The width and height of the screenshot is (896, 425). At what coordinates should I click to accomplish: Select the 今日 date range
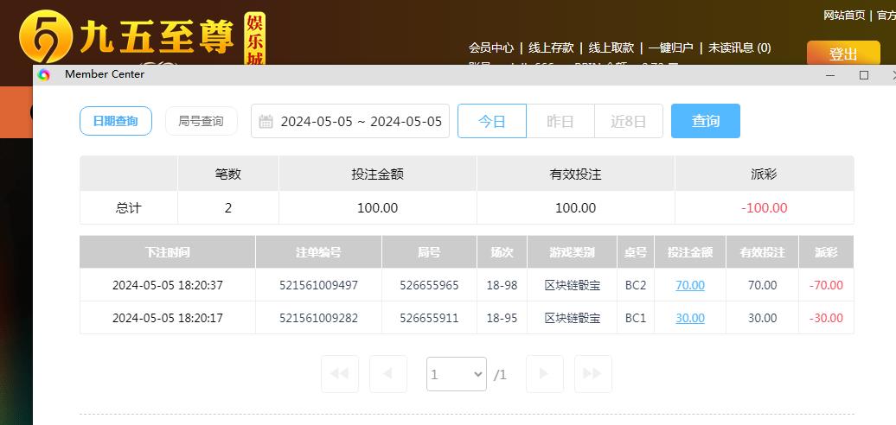pos(491,121)
